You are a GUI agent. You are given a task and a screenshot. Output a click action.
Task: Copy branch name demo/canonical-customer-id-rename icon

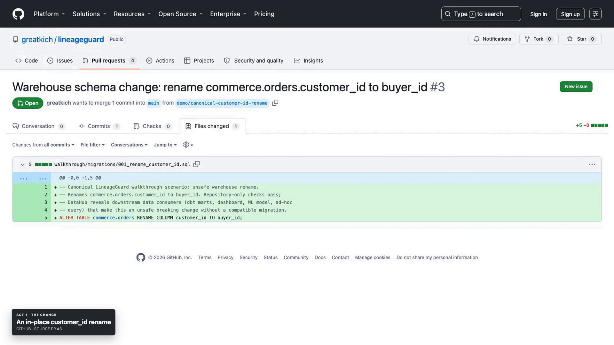pos(275,103)
